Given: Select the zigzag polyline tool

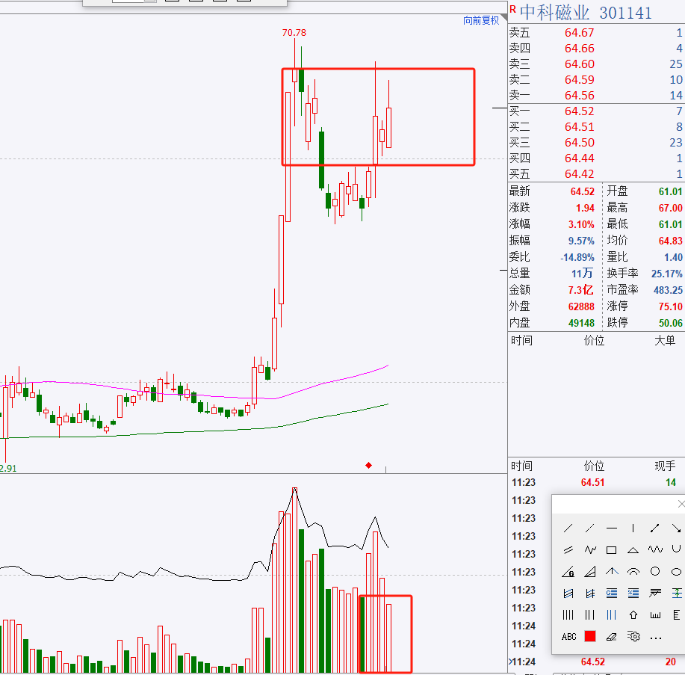Looking at the screenshot, I should [590, 549].
